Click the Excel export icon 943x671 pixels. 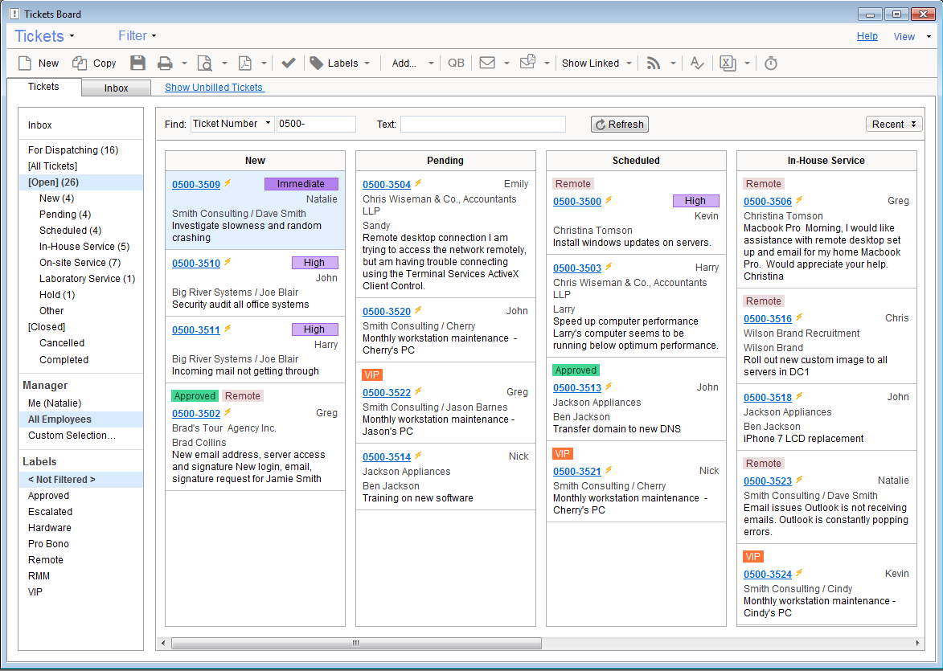727,63
